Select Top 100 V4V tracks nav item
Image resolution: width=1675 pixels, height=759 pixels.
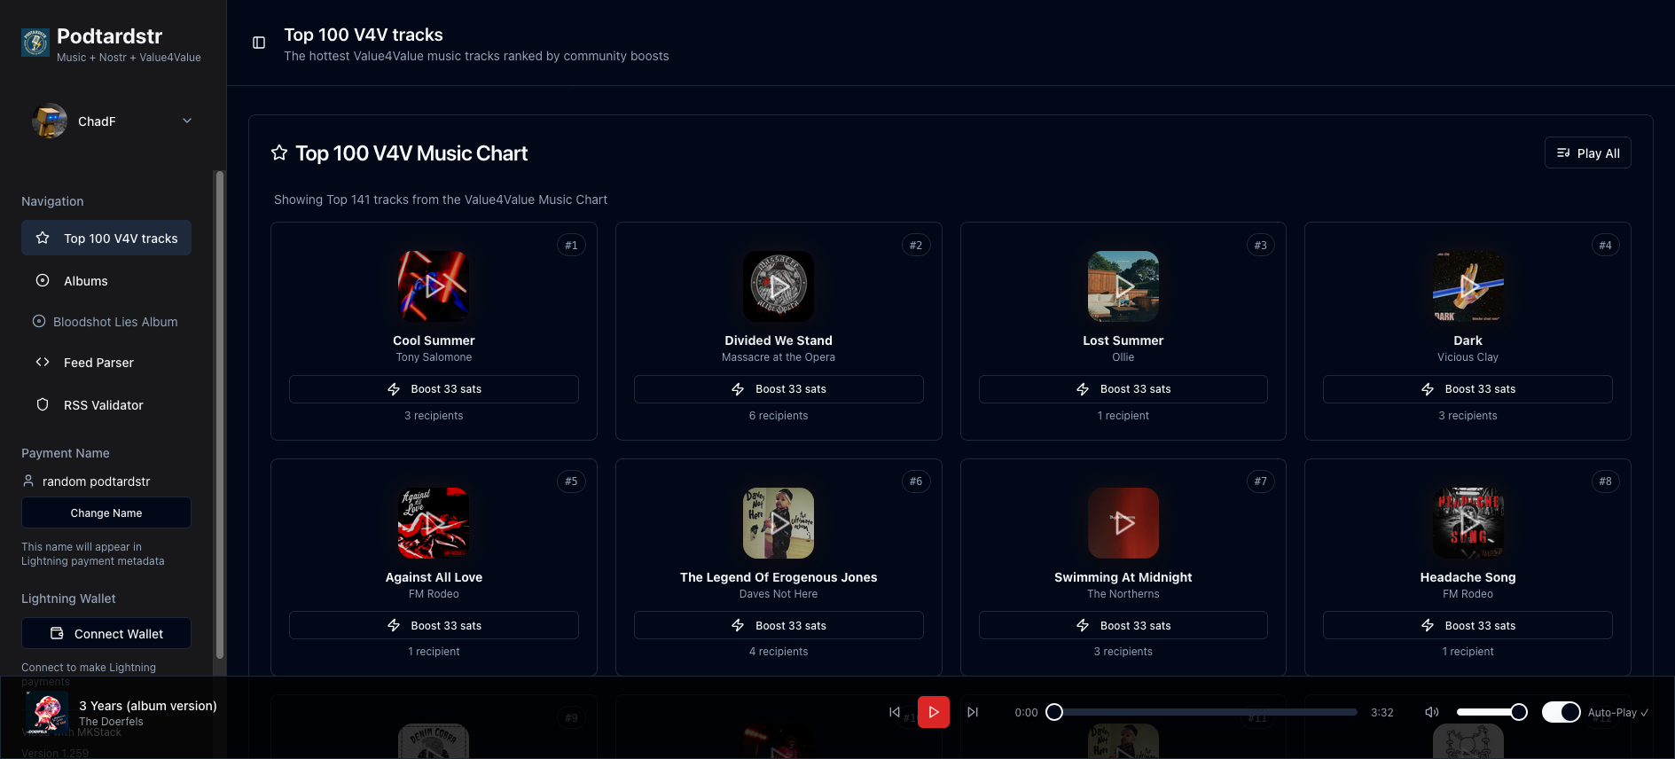106,238
